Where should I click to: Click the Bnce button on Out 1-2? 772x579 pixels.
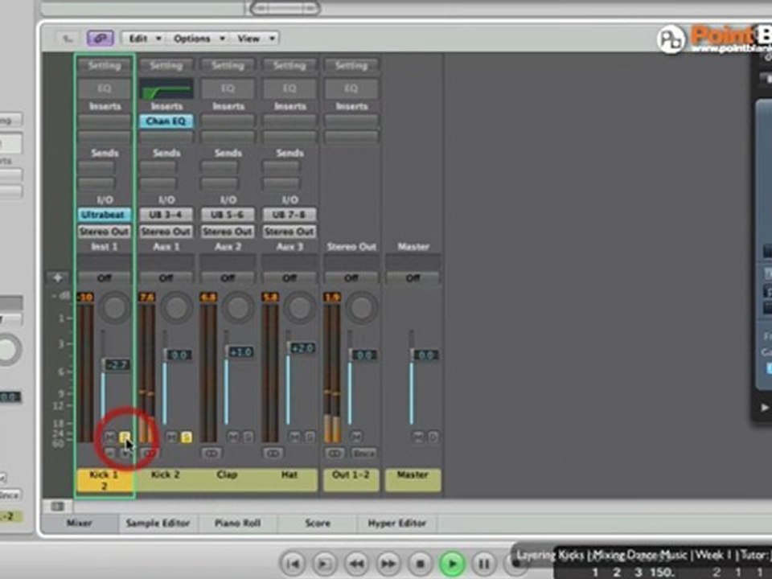click(363, 453)
